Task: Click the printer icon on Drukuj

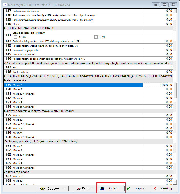Action: [79, 188]
